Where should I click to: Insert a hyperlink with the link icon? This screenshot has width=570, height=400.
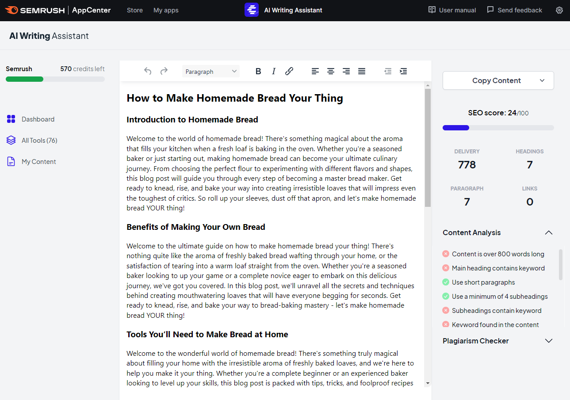tap(289, 71)
